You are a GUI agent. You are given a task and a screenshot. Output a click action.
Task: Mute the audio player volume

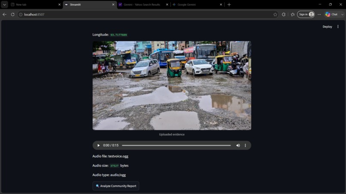coord(238,145)
